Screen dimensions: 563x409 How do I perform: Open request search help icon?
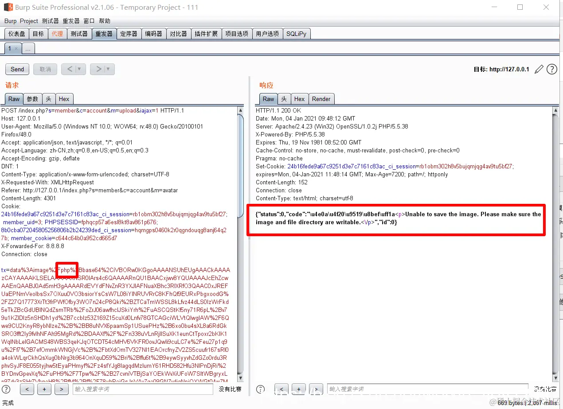[6, 389]
